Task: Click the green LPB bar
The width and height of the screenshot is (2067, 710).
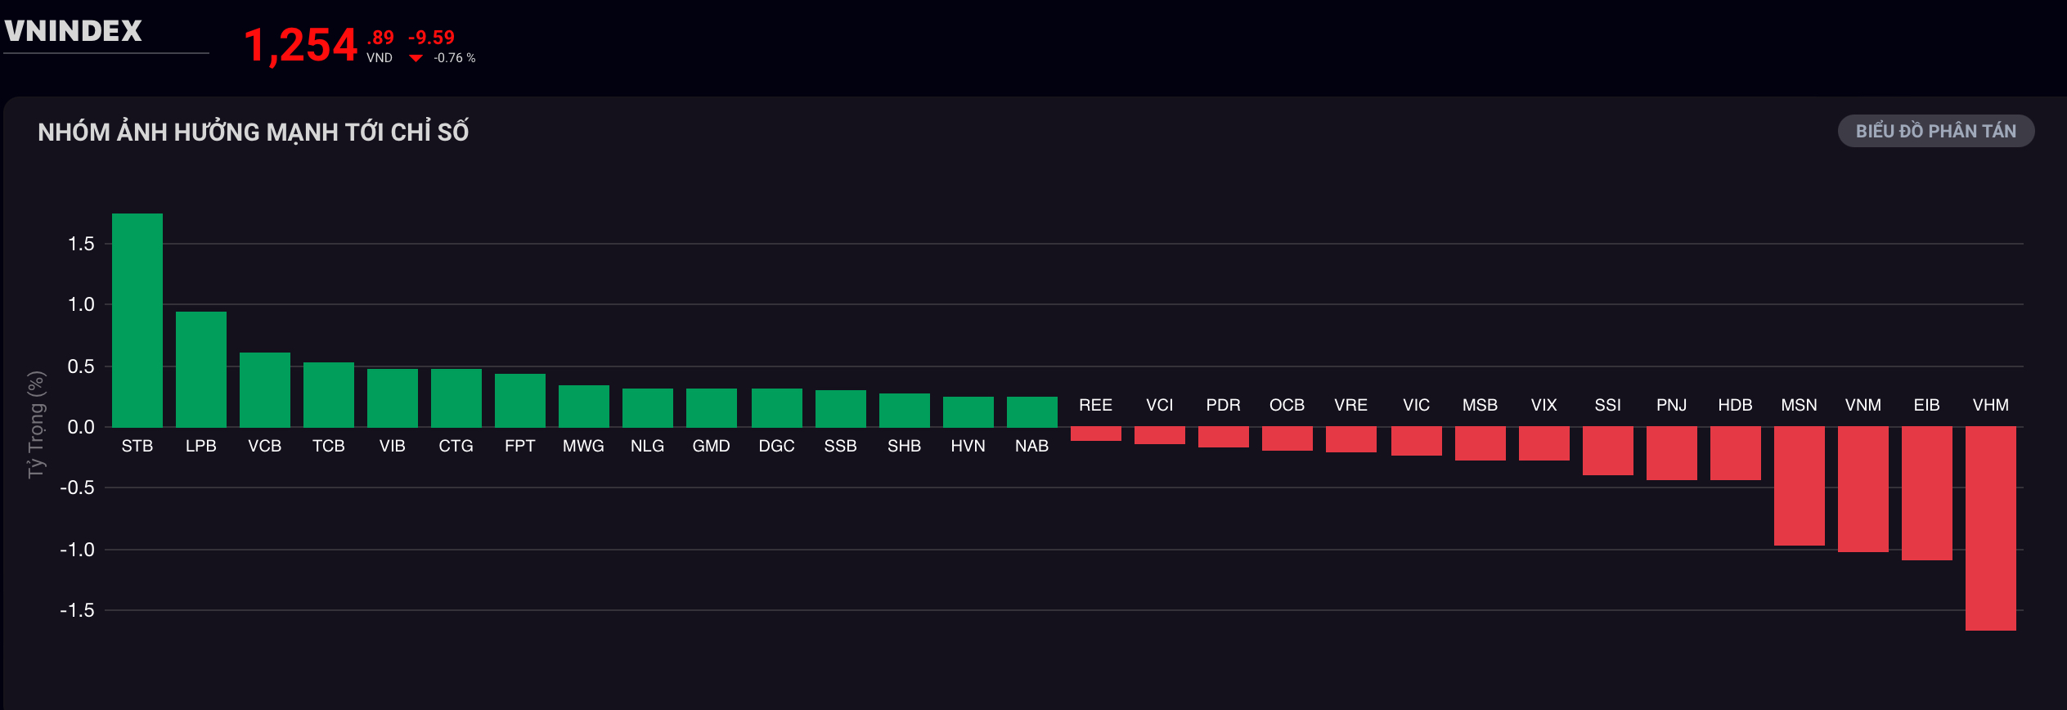Action: [201, 369]
